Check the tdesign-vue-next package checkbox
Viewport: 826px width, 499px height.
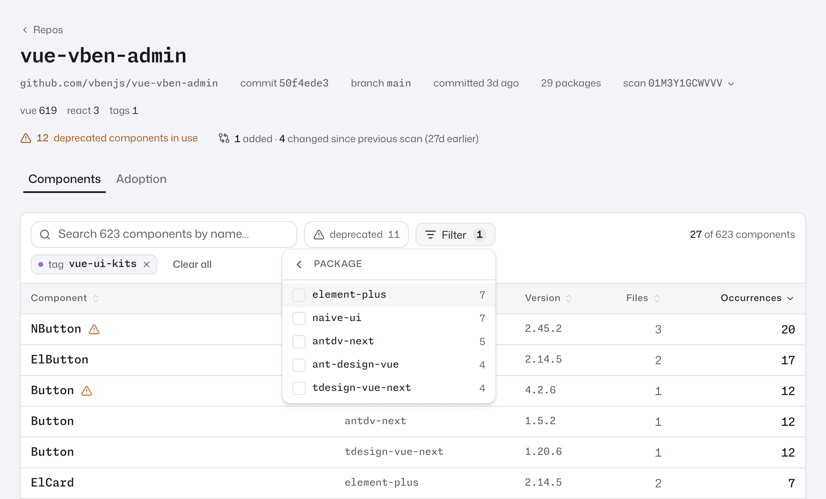point(299,388)
